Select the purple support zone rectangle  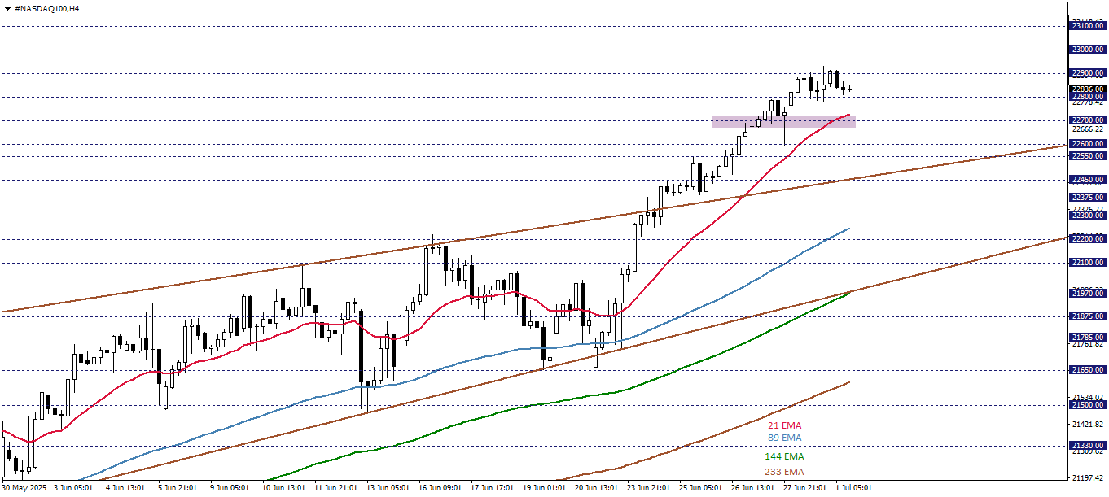click(784, 121)
